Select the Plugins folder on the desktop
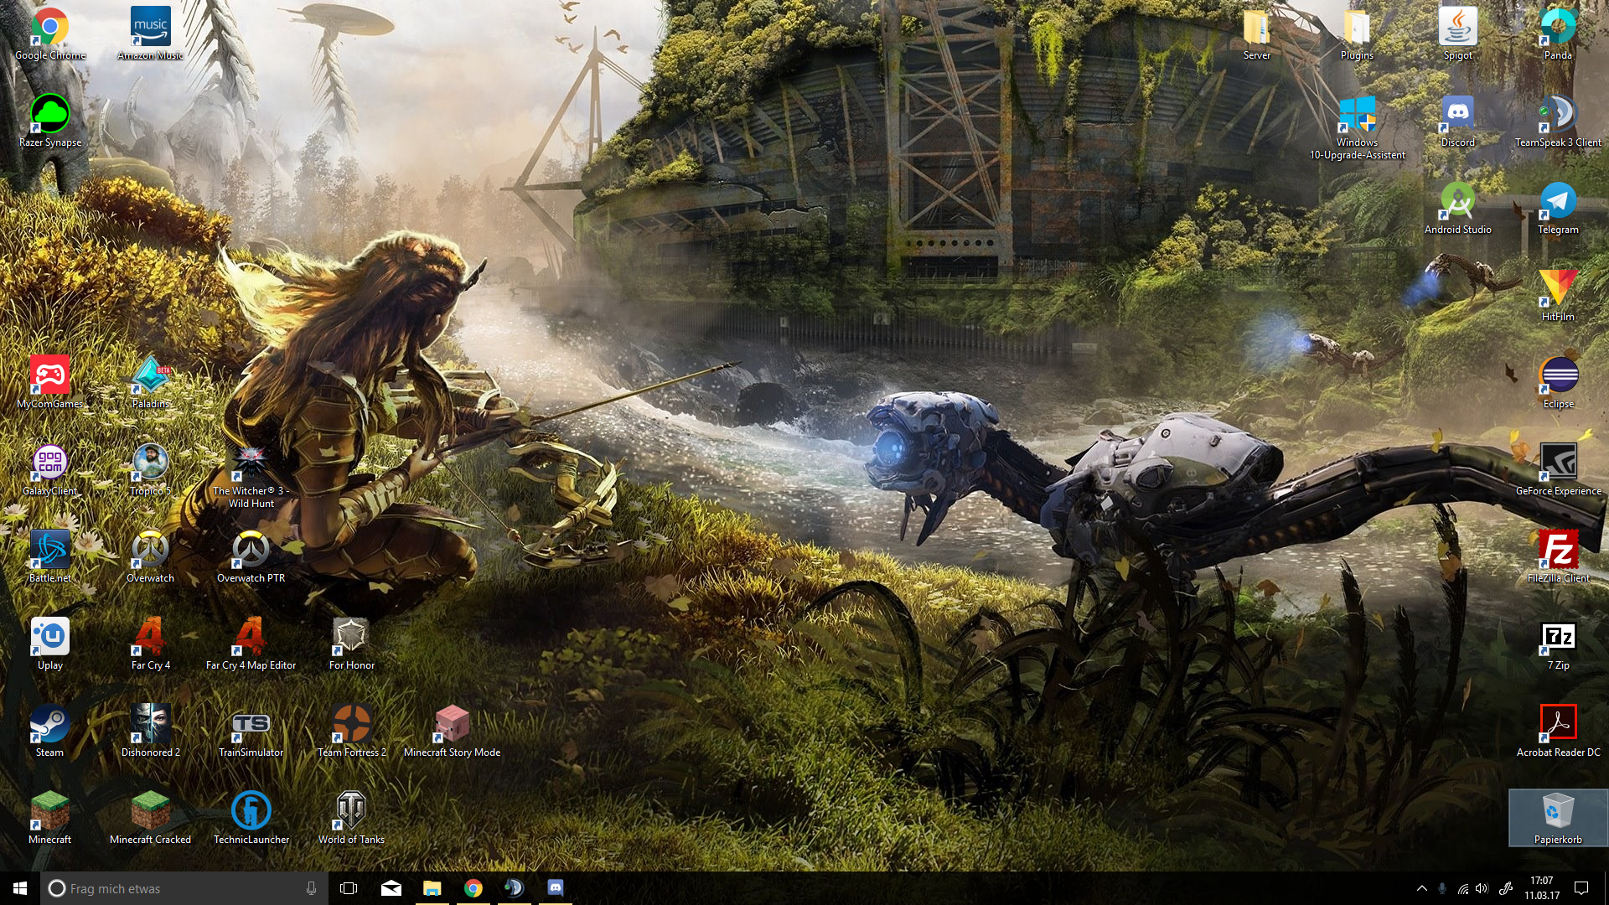This screenshot has height=905, width=1609. coord(1358,34)
